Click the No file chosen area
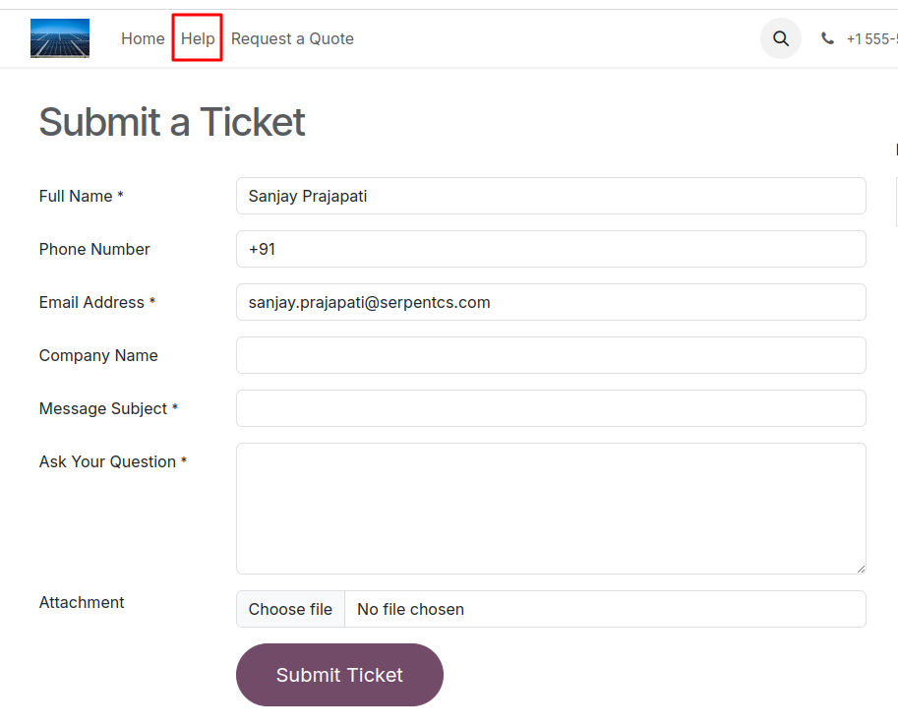The height and width of the screenshot is (728, 898). (605, 609)
